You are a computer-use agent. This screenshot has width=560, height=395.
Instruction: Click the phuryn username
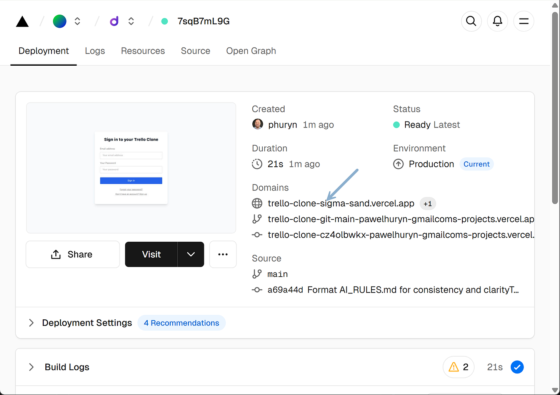[283, 125]
